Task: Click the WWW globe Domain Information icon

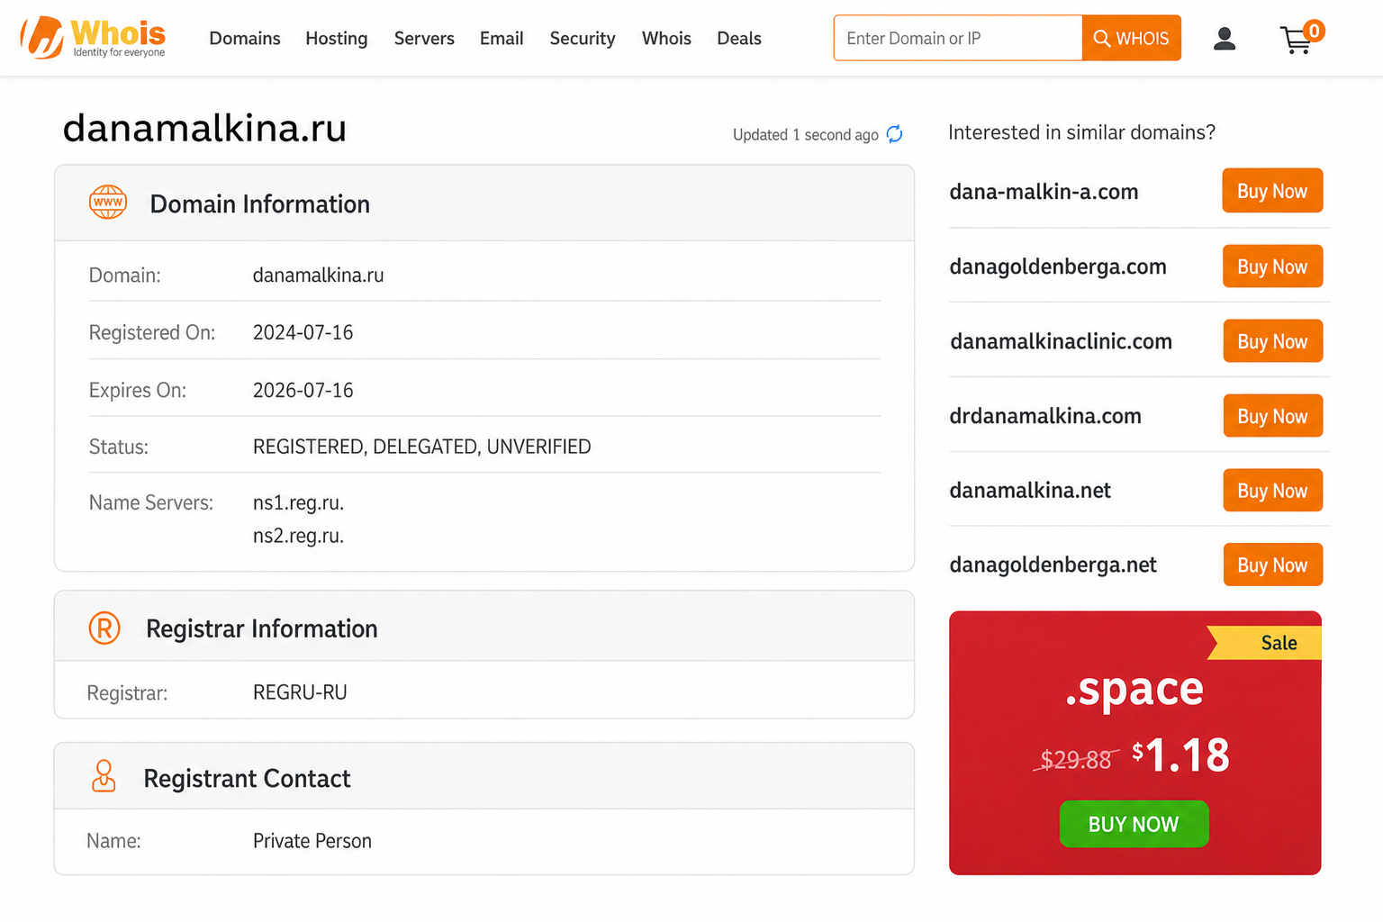Action: [x=108, y=203]
